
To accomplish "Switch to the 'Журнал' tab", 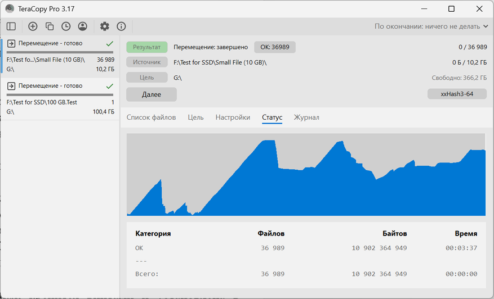I will pyautogui.click(x=306, y=117).
